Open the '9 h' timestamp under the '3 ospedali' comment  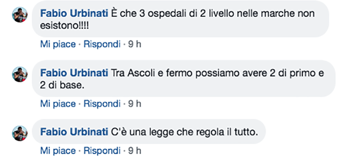[135, 45]
